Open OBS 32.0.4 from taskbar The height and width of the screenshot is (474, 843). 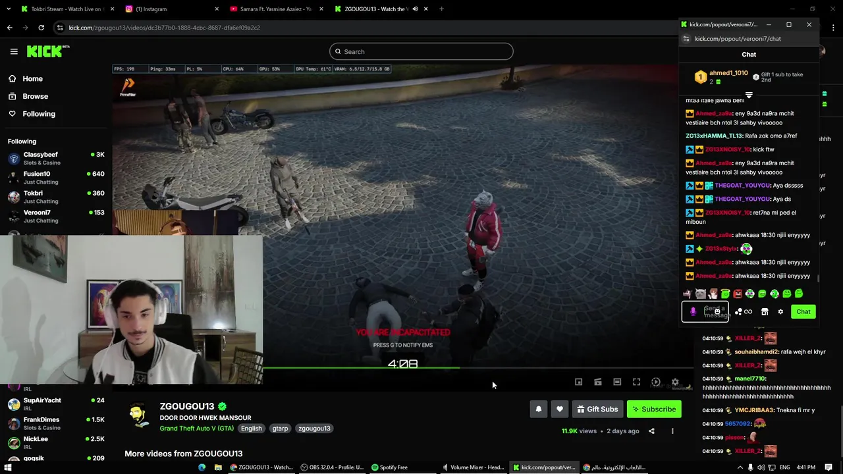pyautogui.click(x=332, y=467)
